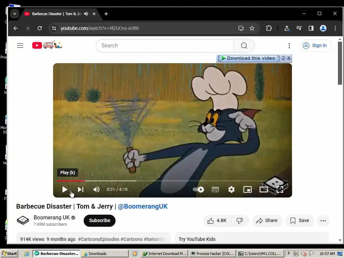Show hidden system tray icons

coord(289,254)
